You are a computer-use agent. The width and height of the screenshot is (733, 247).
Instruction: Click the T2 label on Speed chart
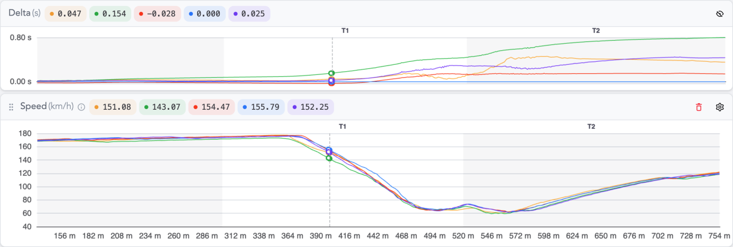point(591,126)
